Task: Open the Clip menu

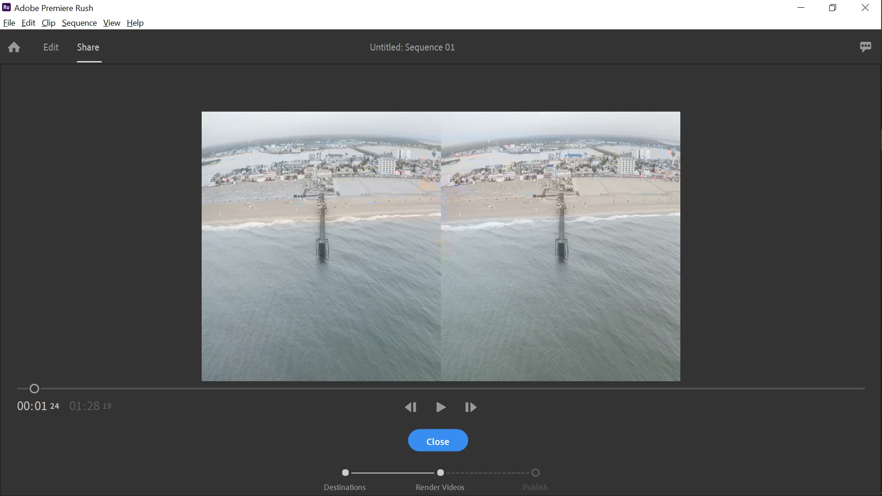Action: click(48, 23)
